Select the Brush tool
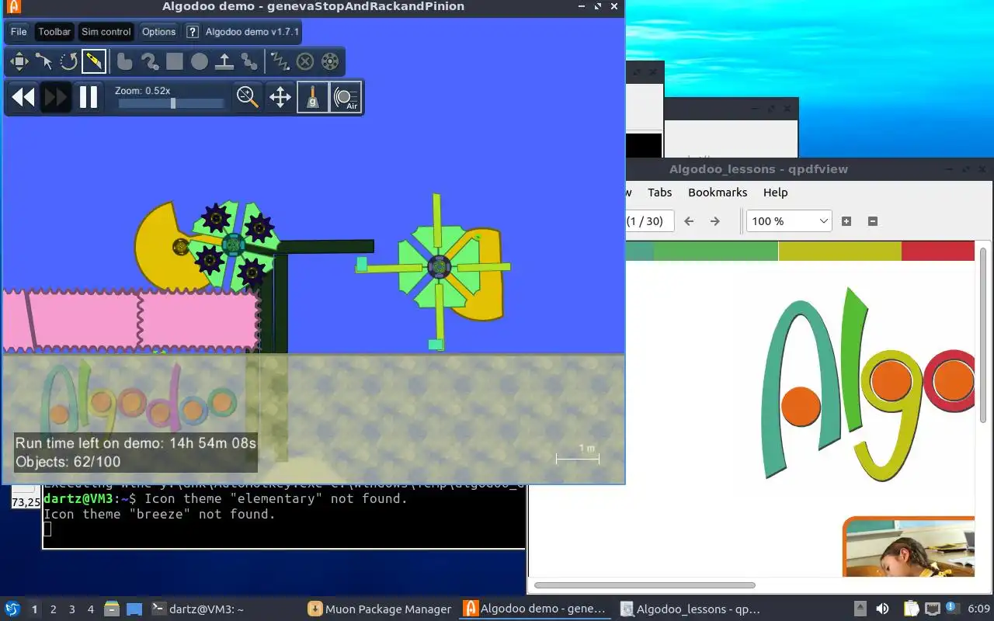The width and height of the screenshot is (994, 621). pos(149,61)
